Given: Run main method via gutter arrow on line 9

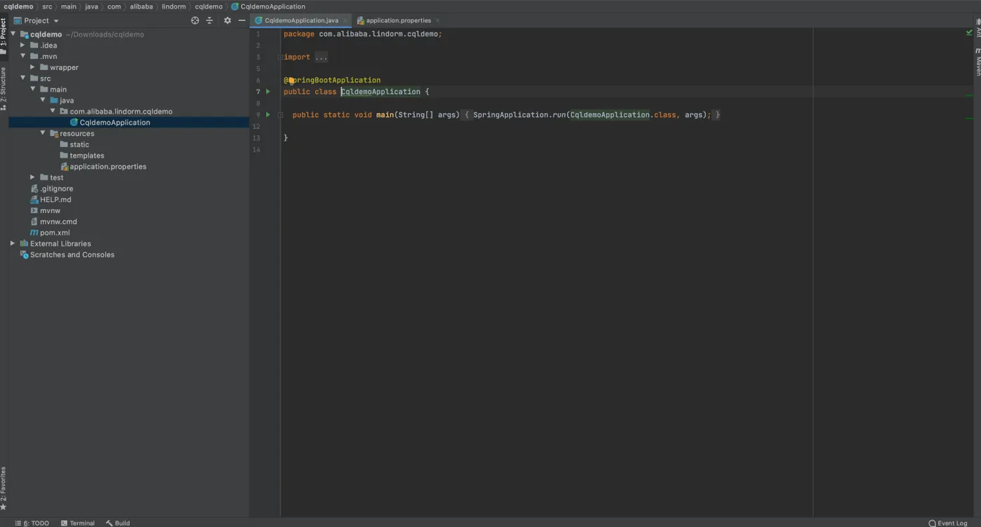Looking at the screenshot, I should [268, 115].
